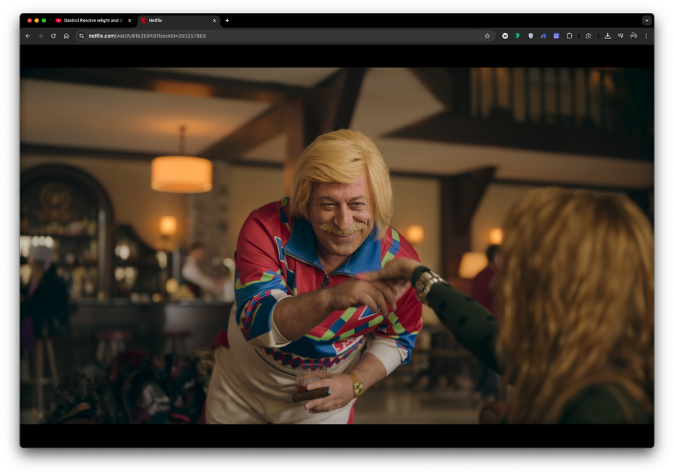674x474 pixels.
Task: Open the white circular extension icon
Action: point(505,36)
